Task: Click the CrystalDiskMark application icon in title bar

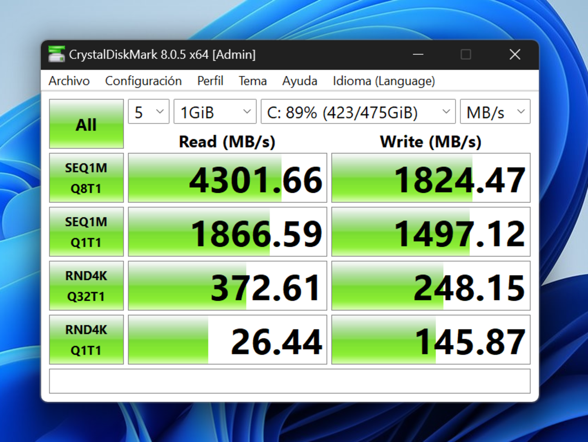Action: [x=56, y=54]
